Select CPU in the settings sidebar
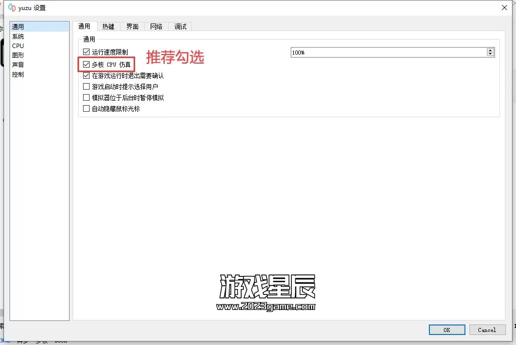Image resolution: width=516 pixels, height=345 pixels. click(18, 46)
